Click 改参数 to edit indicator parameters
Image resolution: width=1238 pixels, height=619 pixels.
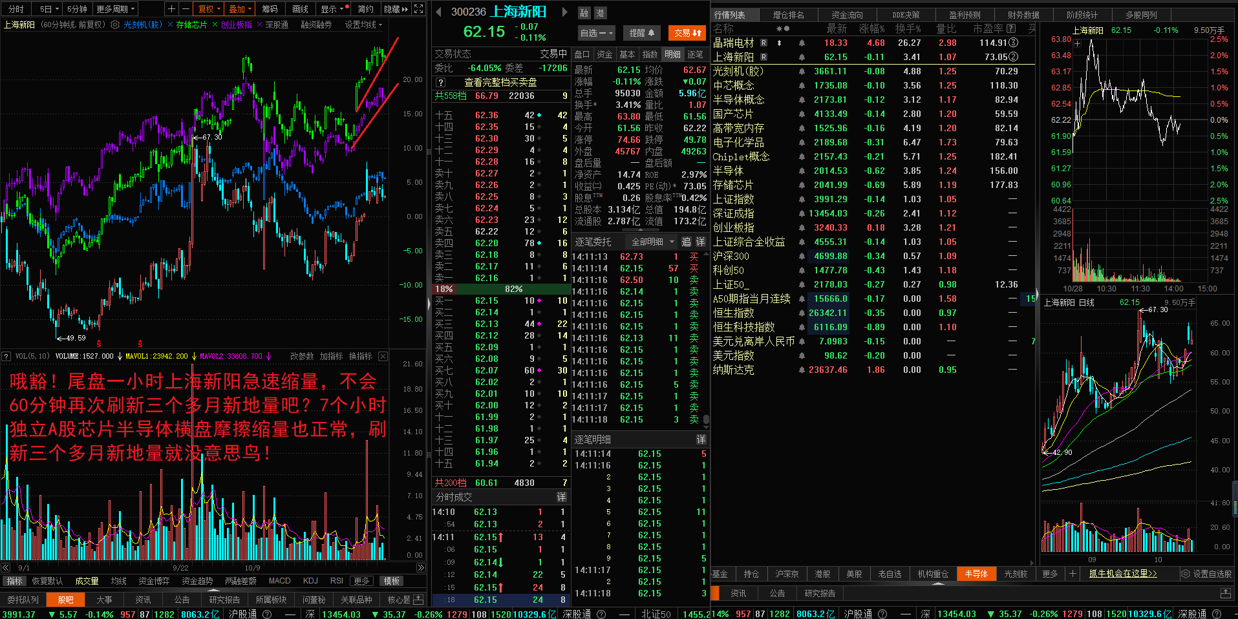point(302,356)
